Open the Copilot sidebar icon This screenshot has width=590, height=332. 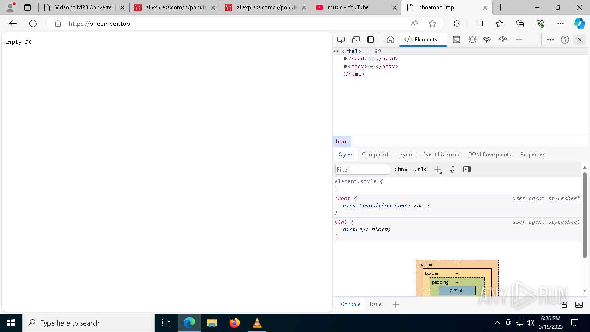579,24
